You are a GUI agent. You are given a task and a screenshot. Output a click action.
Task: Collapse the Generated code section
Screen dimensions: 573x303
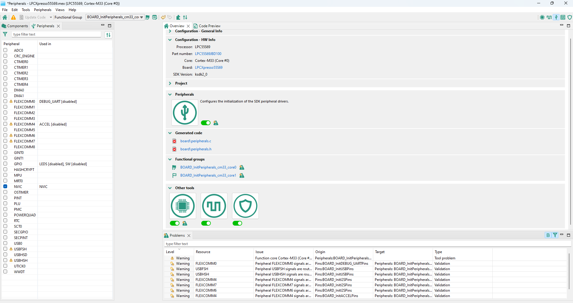[x=170, y=133]
